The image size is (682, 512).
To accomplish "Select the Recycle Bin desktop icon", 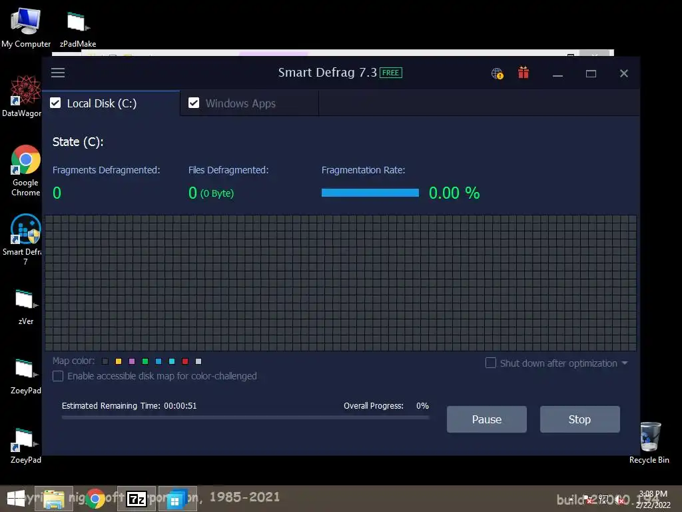I will point(649,443).
